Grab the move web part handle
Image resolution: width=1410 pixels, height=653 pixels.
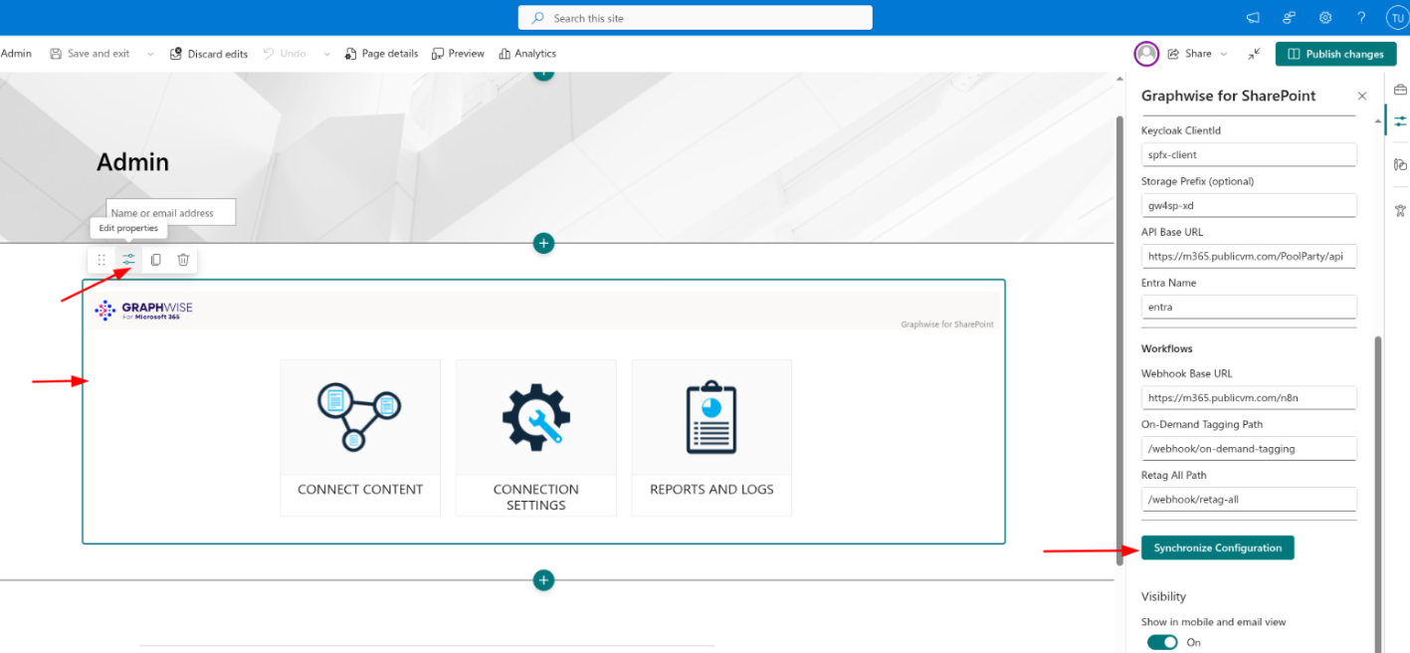click(x=101, y=260)
